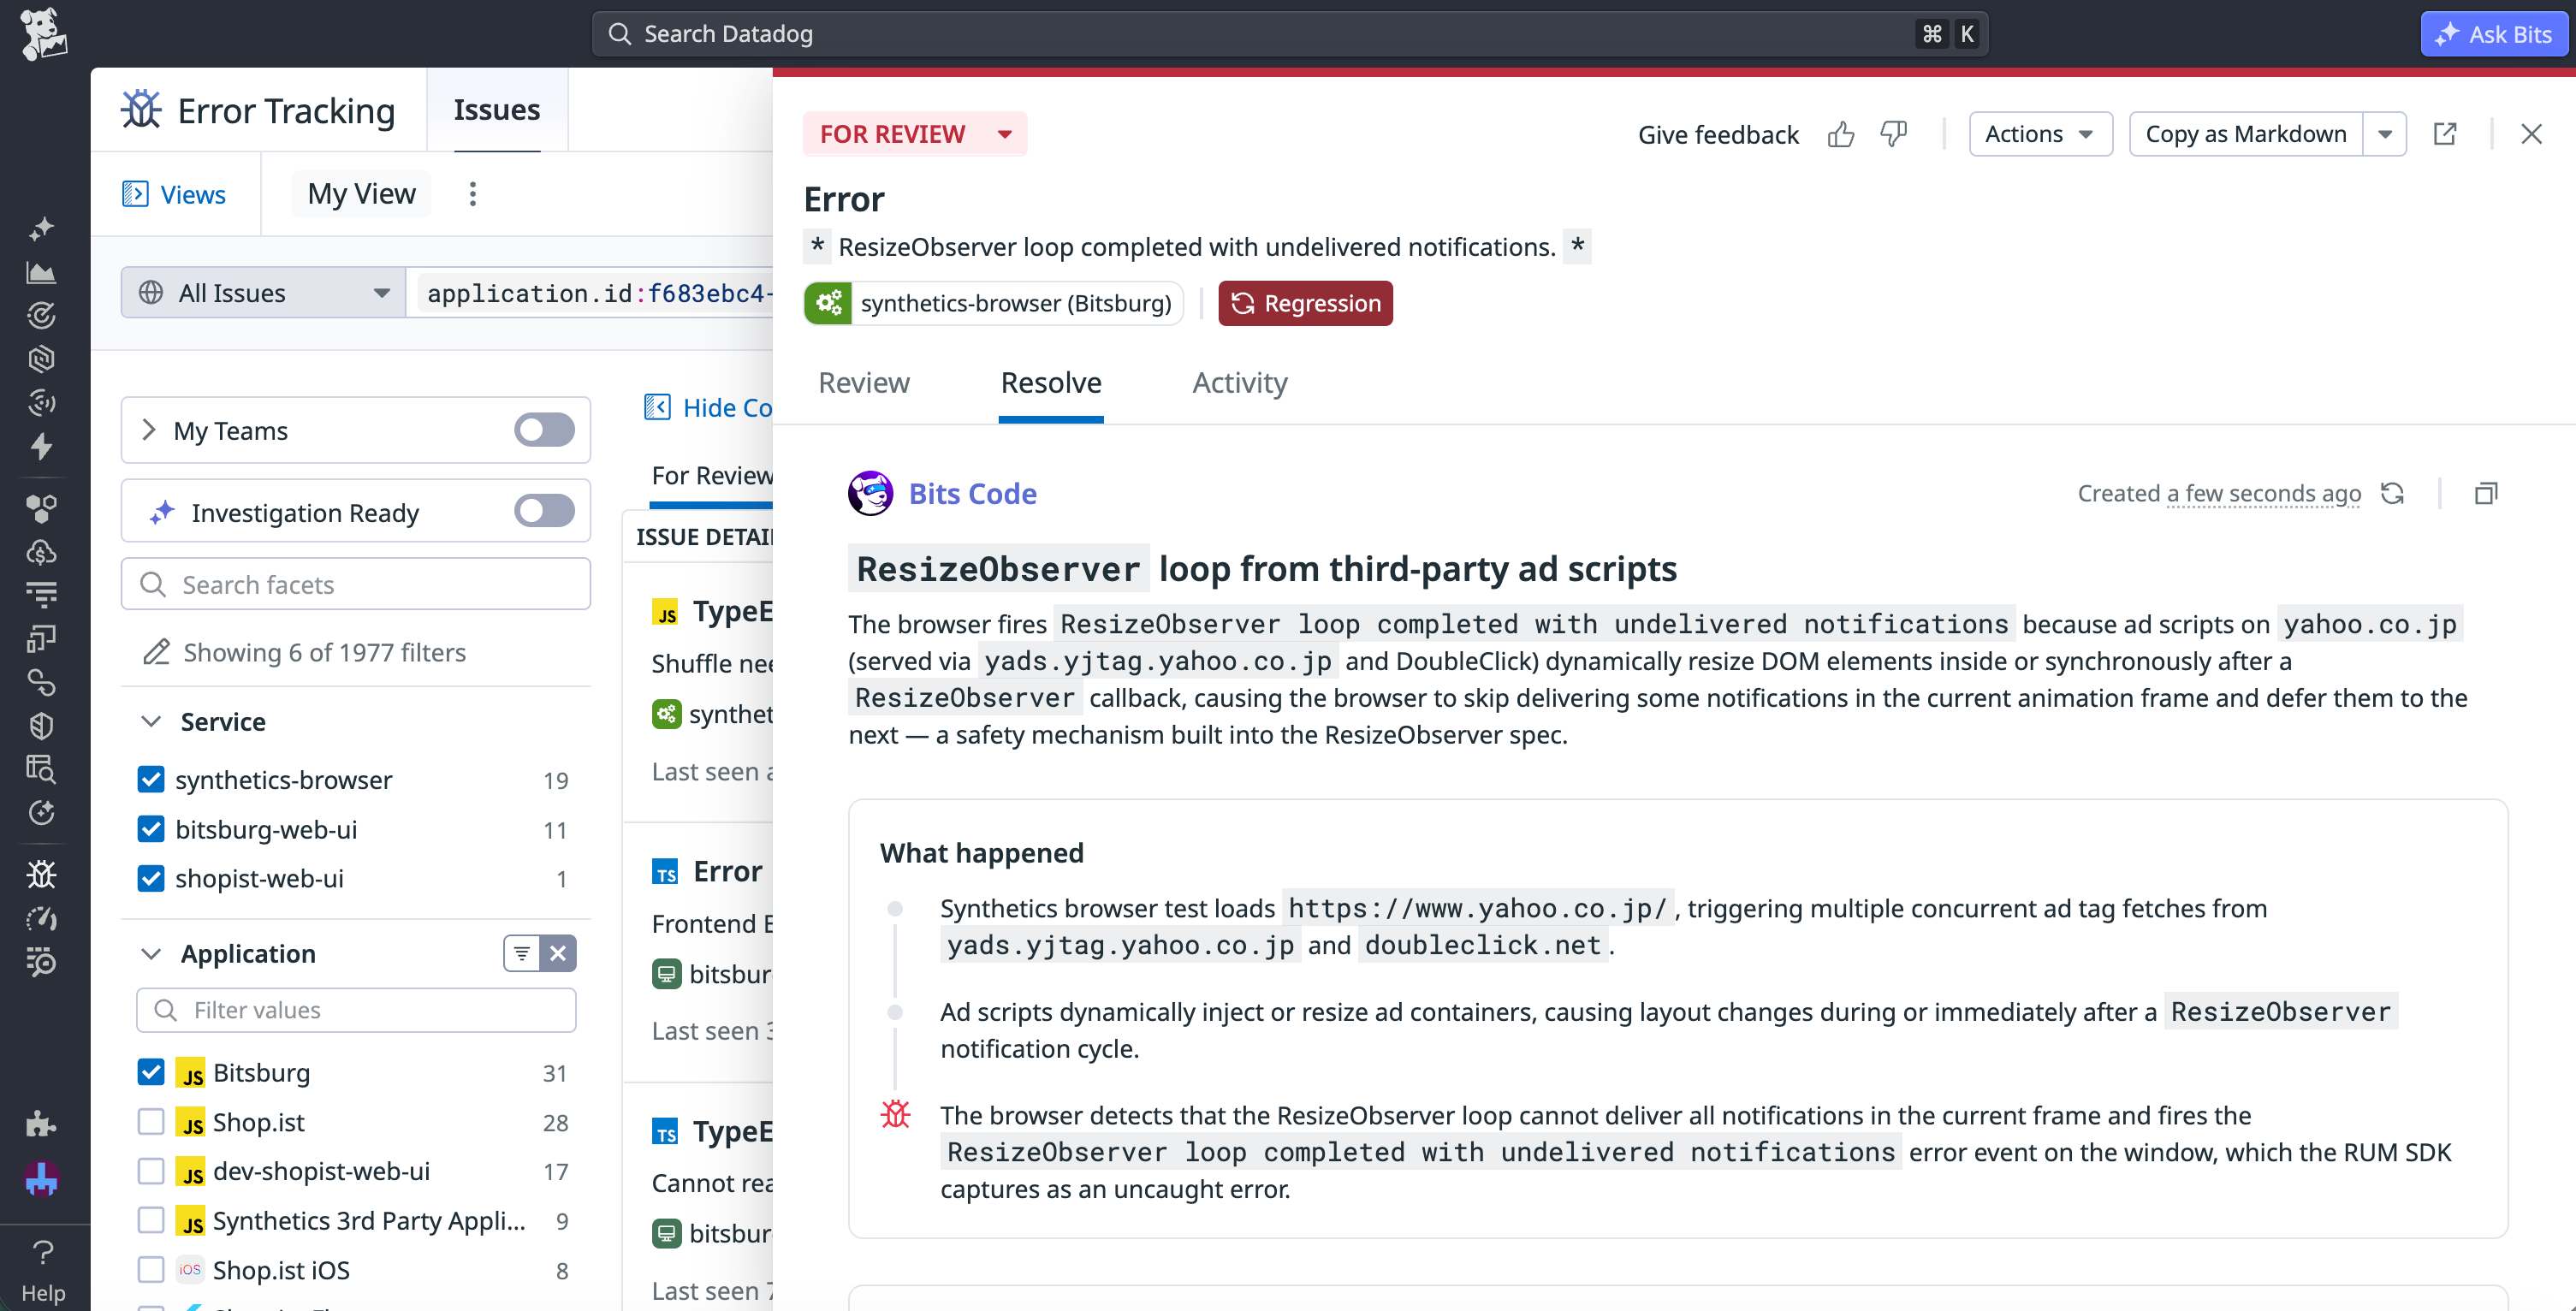This screenshot has width=2576, height=1311.
Task: Open the user avatar in sidebar
Action: click(x=41, y=1179)
